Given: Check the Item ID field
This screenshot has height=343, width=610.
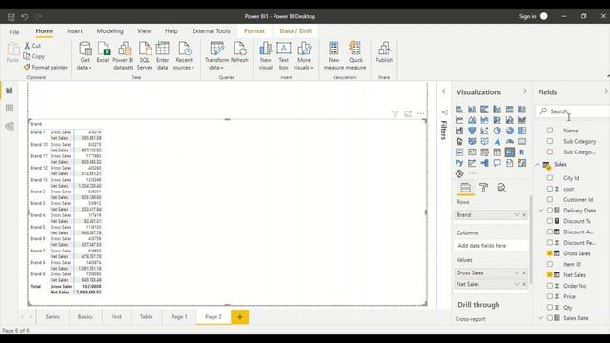Looking at the screenshot, I should [550, 264].
